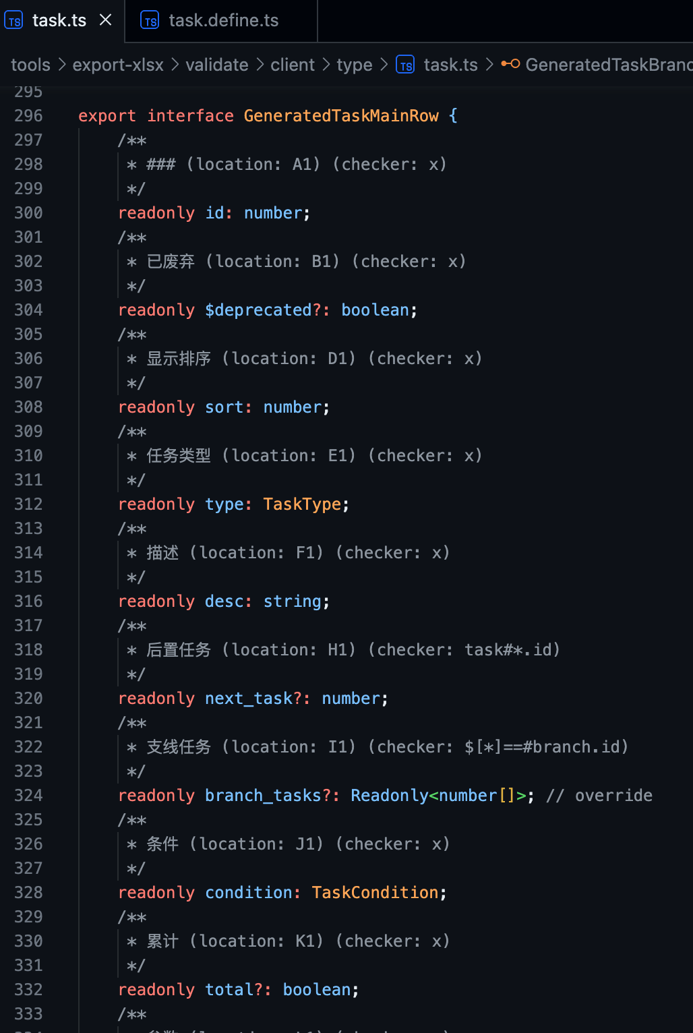Open the "validate" breadcrumb folder
The height and width of the screenshot is (1033, 693).
(217, 65)
